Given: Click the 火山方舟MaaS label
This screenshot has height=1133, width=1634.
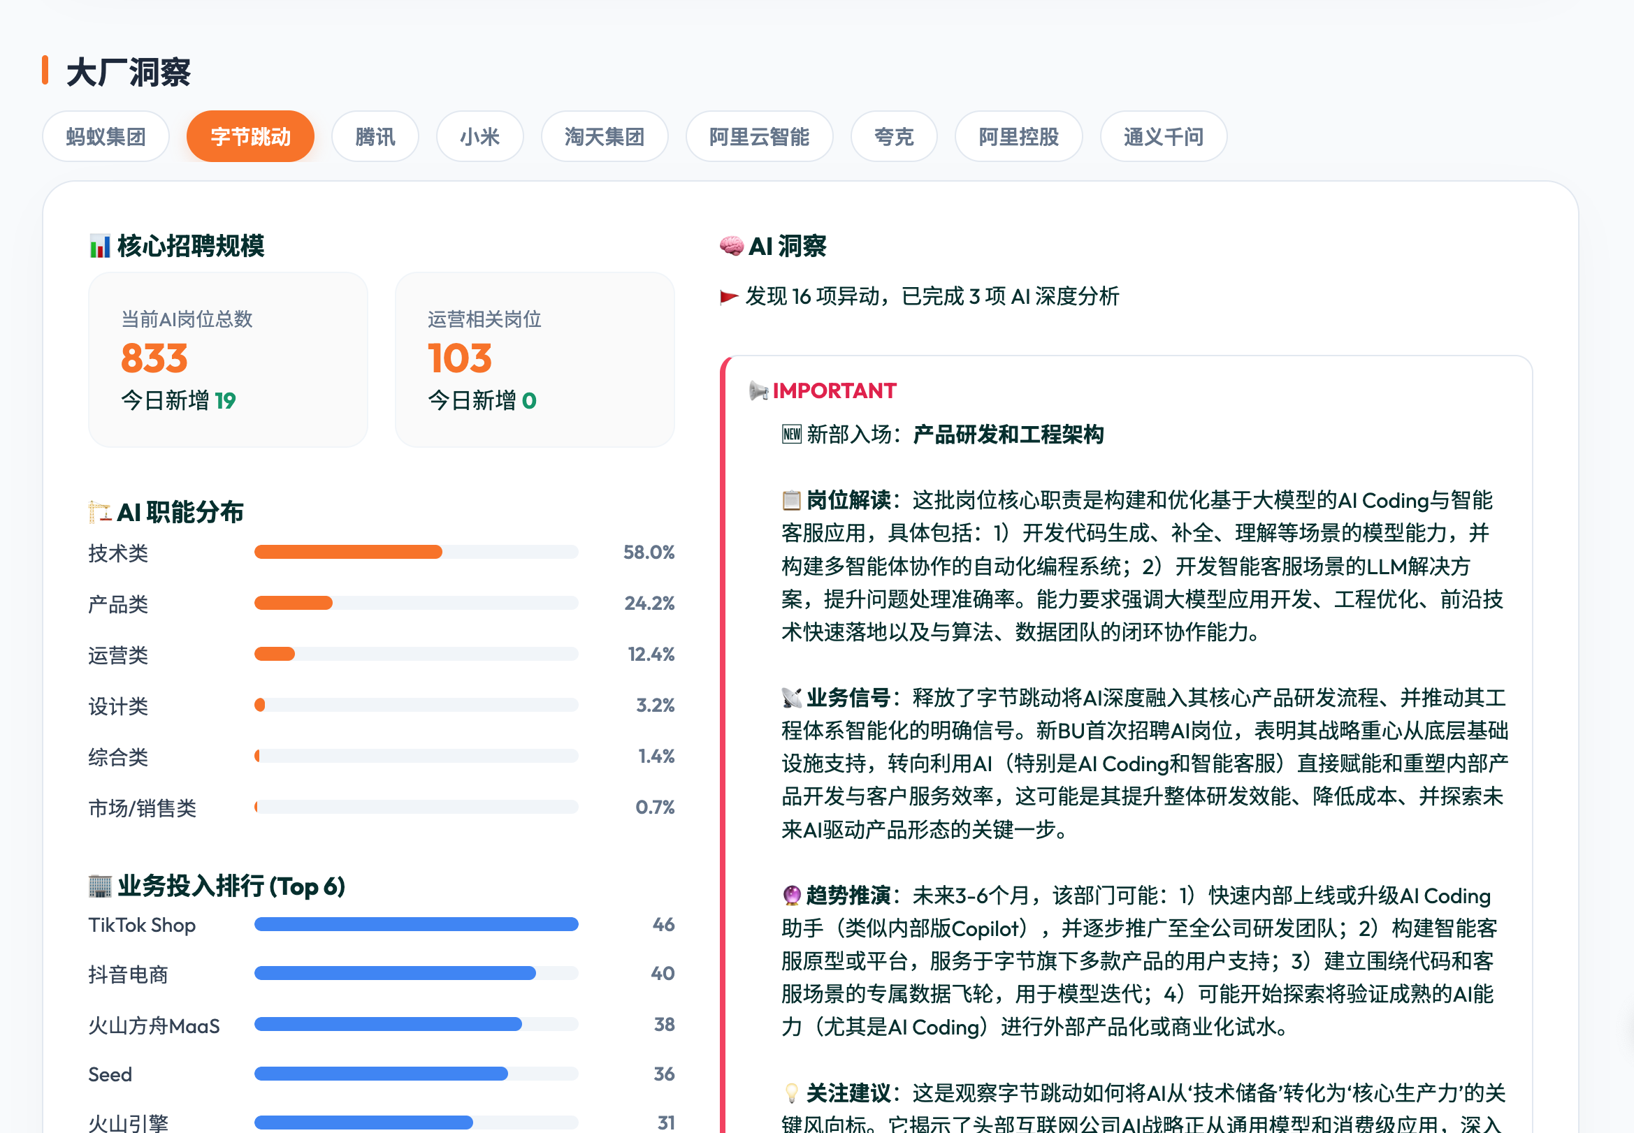Looking at the screenshot, I should [x=154, y=1025].
